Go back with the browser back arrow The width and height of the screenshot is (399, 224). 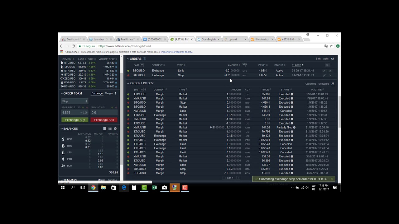point(61,46)
